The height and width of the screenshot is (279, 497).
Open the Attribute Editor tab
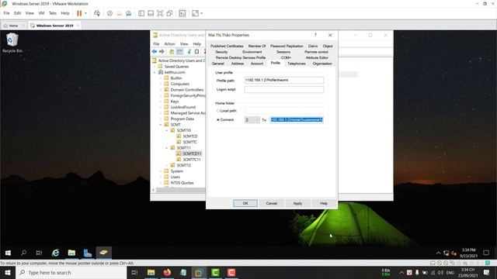tap(317, 57)
